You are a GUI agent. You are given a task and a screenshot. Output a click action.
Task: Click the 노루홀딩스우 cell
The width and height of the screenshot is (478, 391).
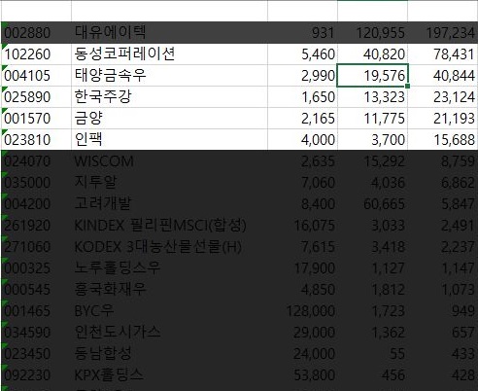click(169, 268)
